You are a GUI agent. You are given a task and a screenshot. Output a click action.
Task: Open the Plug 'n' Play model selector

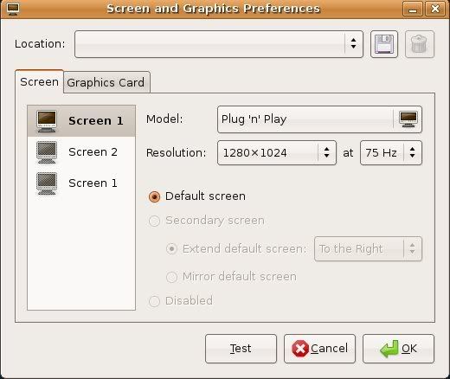click(319, 119)
